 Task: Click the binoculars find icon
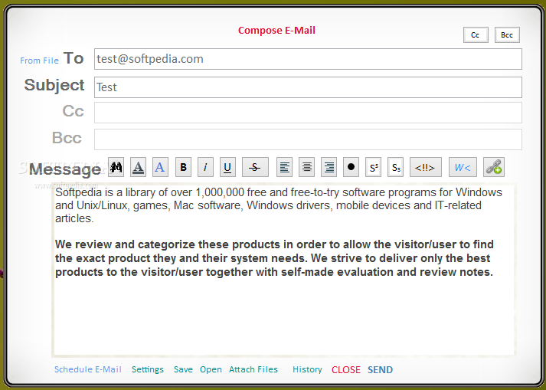tap(116, 167)
